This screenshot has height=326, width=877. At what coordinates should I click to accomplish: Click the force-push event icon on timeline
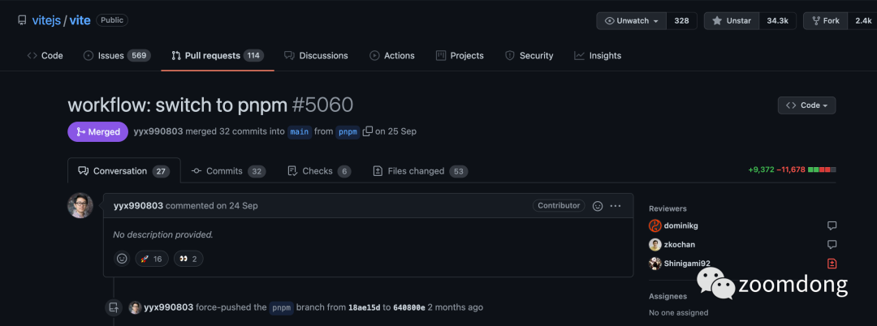114,307
